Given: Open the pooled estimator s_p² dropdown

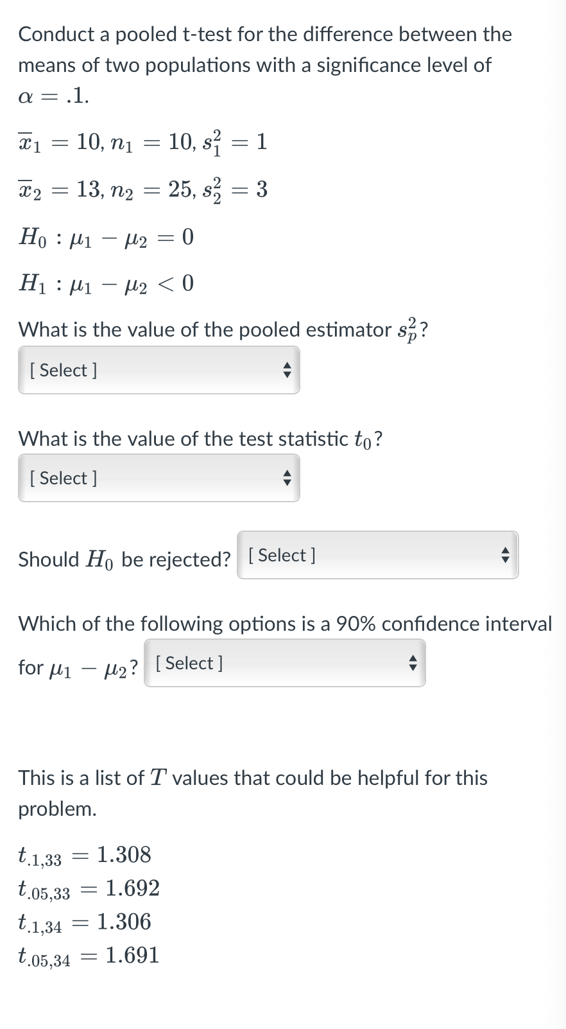Looking at the screenshot, I should [158, 370].
